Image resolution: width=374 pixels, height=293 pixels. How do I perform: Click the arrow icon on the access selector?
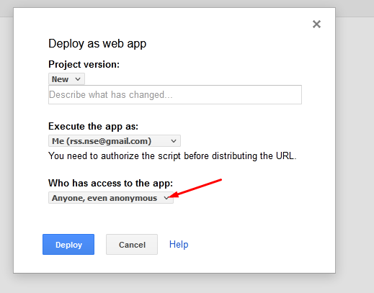pyautogui.click(x=166, y=198)
